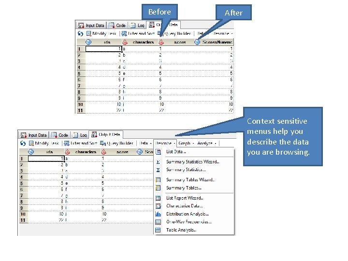Open the Input Data tab in the upper window

pyautogui.click(x=91, y=25)
